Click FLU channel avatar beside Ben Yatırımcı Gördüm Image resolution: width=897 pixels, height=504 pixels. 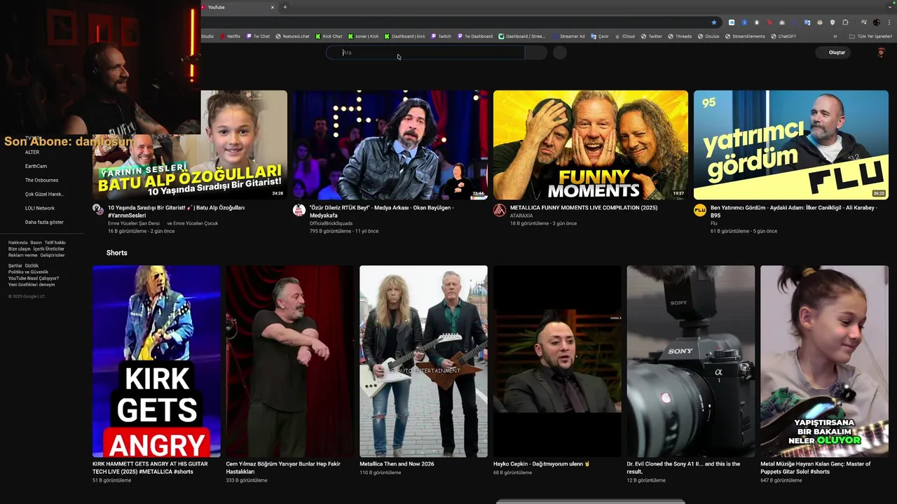(700, 210)
